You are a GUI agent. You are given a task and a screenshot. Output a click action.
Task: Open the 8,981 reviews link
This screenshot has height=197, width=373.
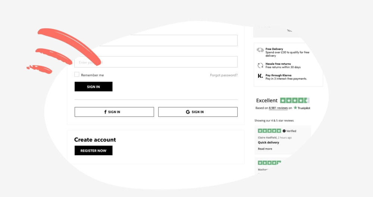[278, 108]
